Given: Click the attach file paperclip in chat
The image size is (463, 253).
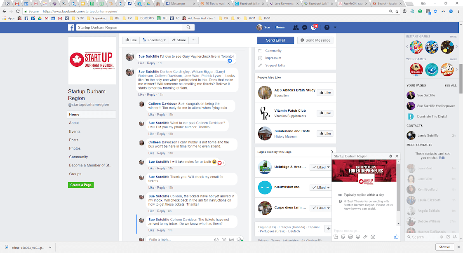Looking at the screenshot, I should (365, 237).
